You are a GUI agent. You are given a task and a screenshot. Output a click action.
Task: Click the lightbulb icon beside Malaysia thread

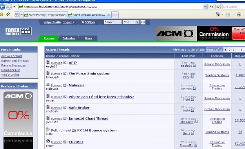(x=48, y=85)
